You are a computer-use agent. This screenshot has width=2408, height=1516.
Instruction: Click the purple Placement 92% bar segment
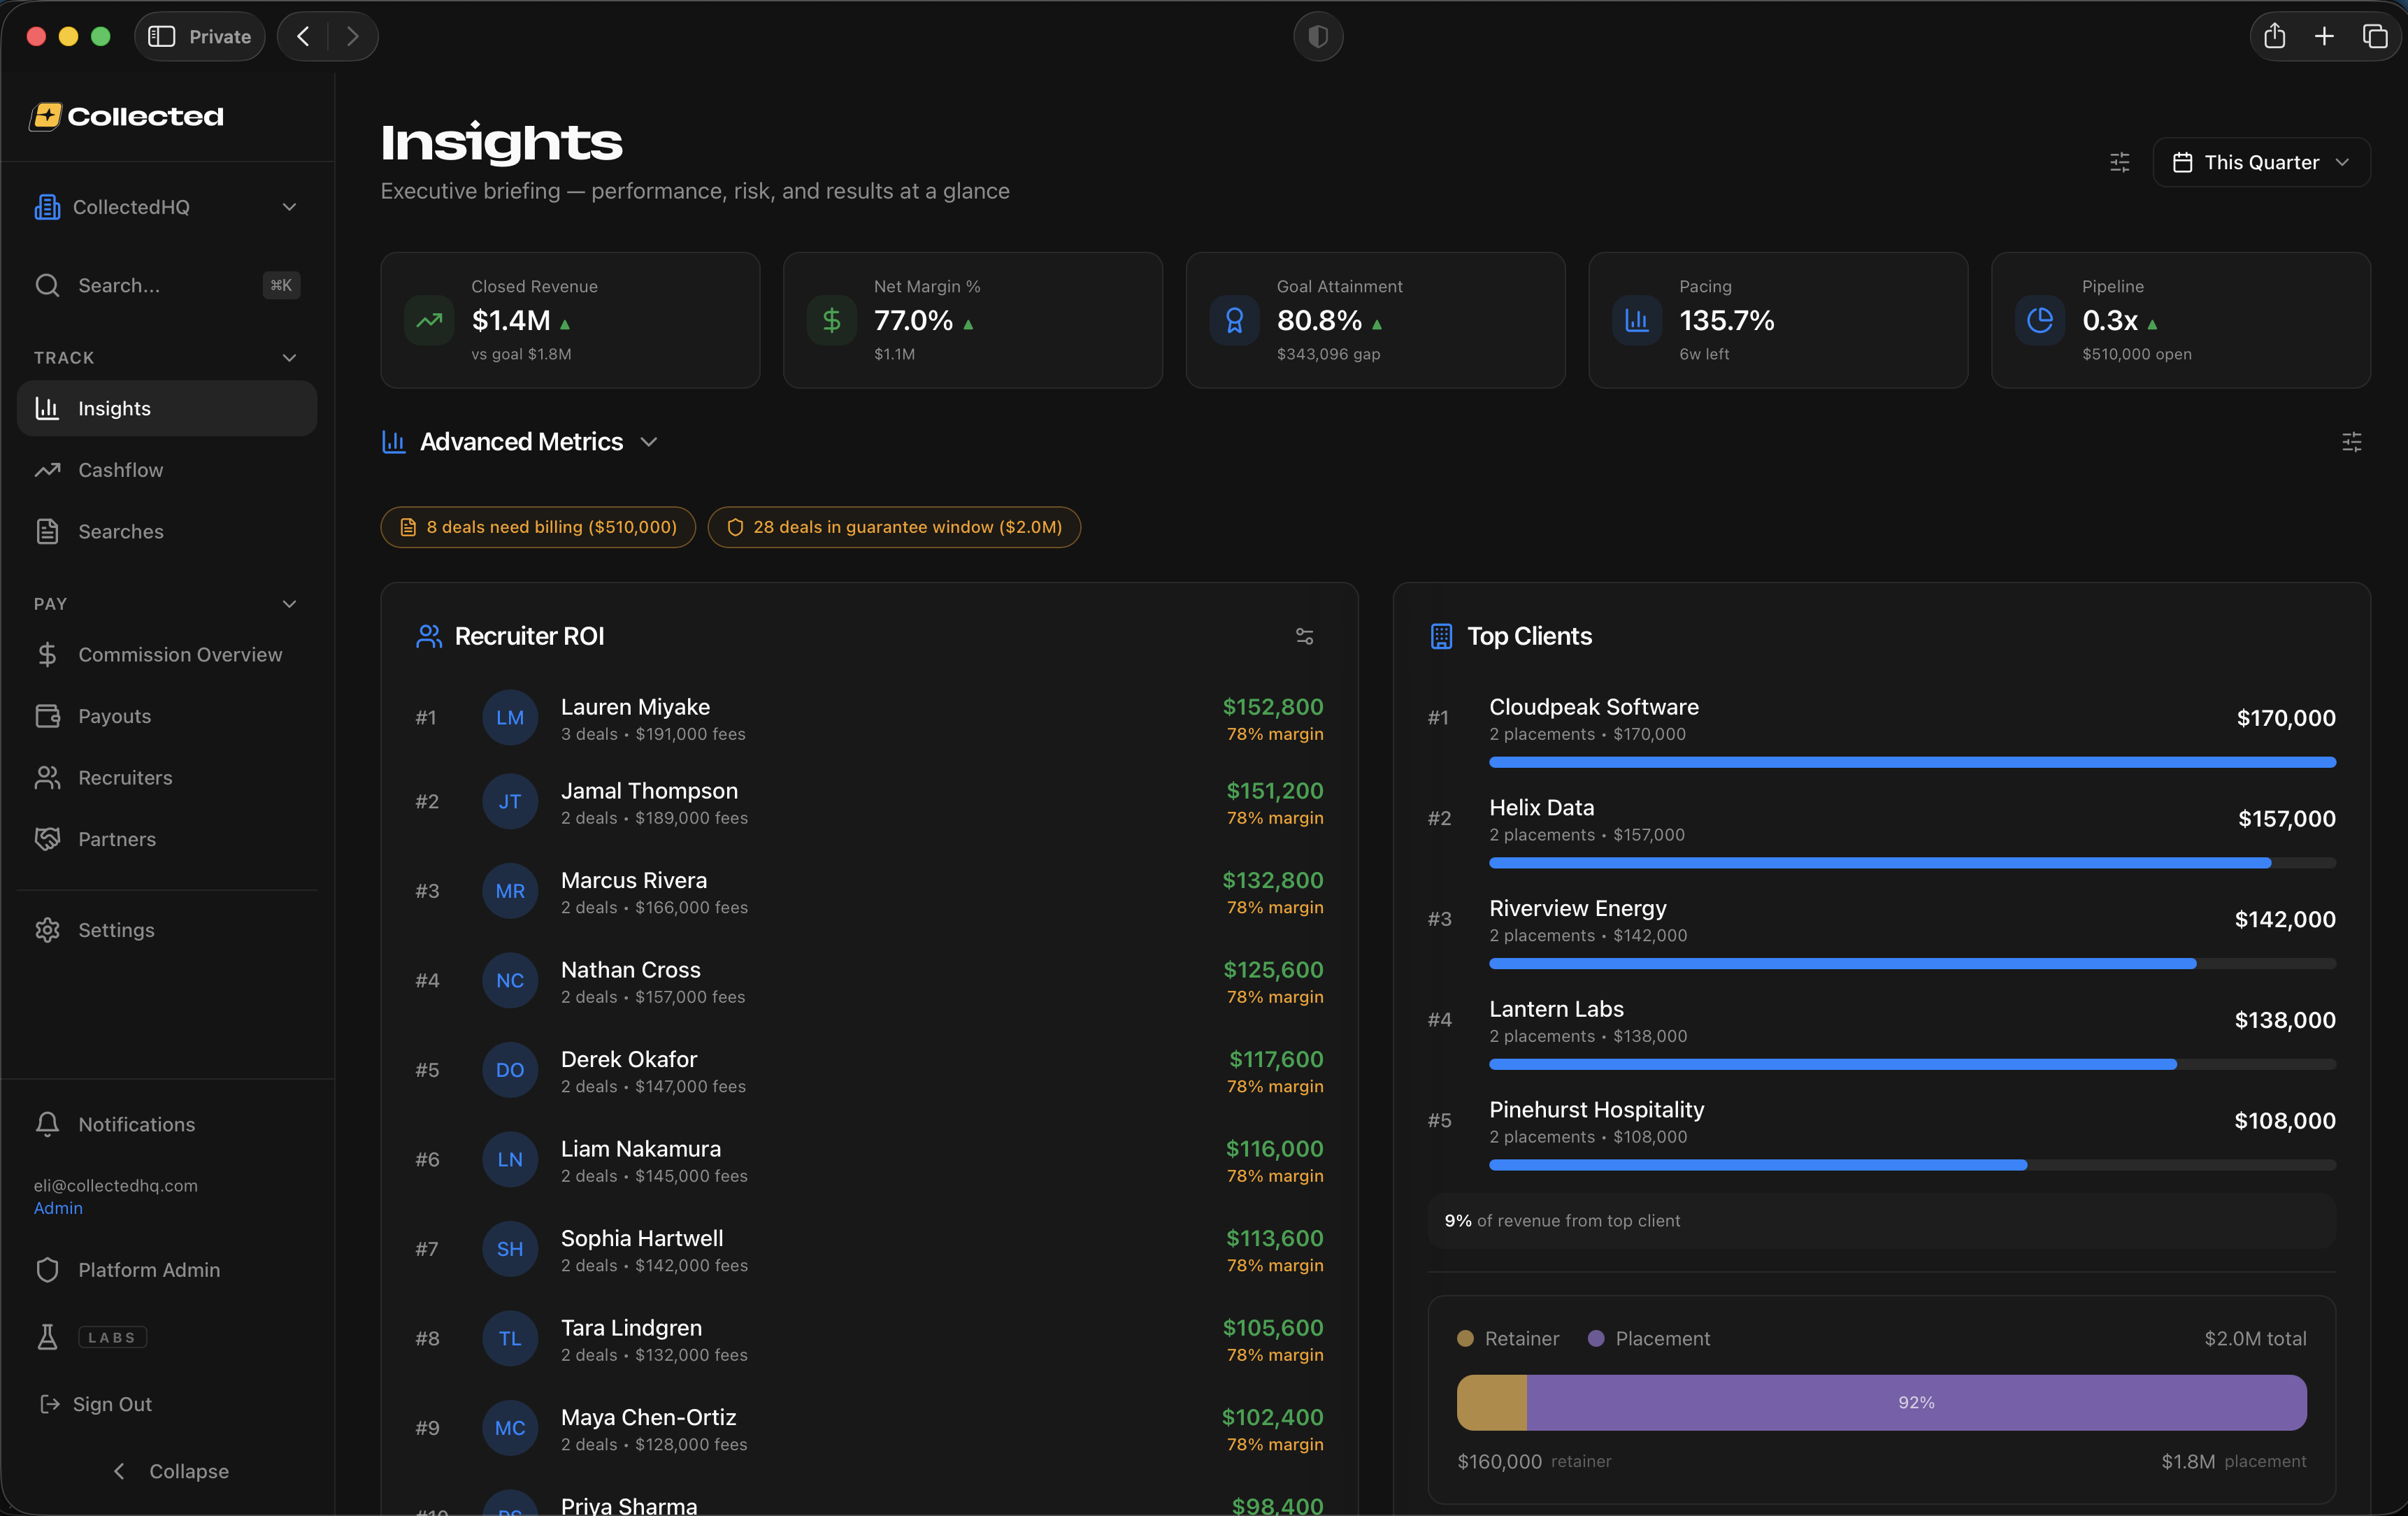pos(1915,1402)
